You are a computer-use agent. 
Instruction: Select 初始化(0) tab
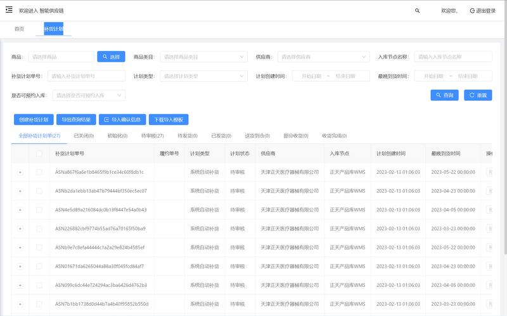[x=117, y=136]
